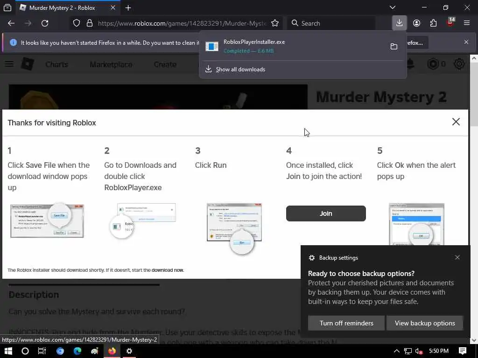Open Firefox application hamburger menu

pos(466,23)
